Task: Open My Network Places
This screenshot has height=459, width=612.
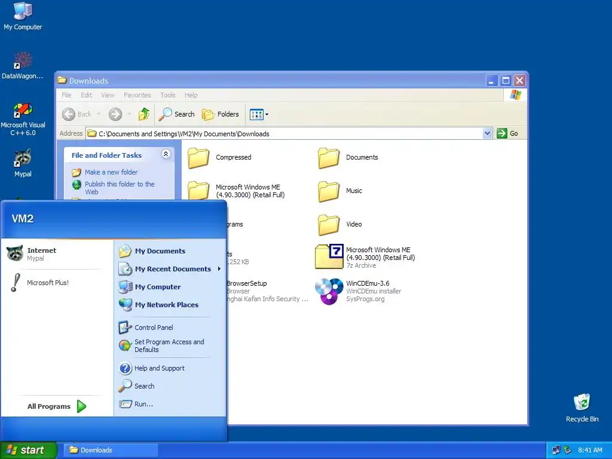Action: pyautogui.click(x=170, y=305)
